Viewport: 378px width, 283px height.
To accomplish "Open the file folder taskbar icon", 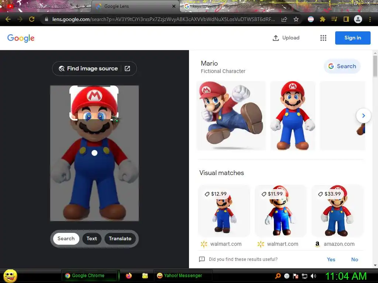I will 145,276.
